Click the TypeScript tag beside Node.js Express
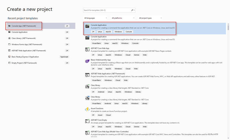Screen dimensions: 230x140 pyautogui.click(x=64, y=57)
